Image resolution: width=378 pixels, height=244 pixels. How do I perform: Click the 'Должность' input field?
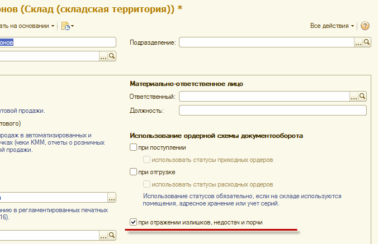click(x=272, y=111)
